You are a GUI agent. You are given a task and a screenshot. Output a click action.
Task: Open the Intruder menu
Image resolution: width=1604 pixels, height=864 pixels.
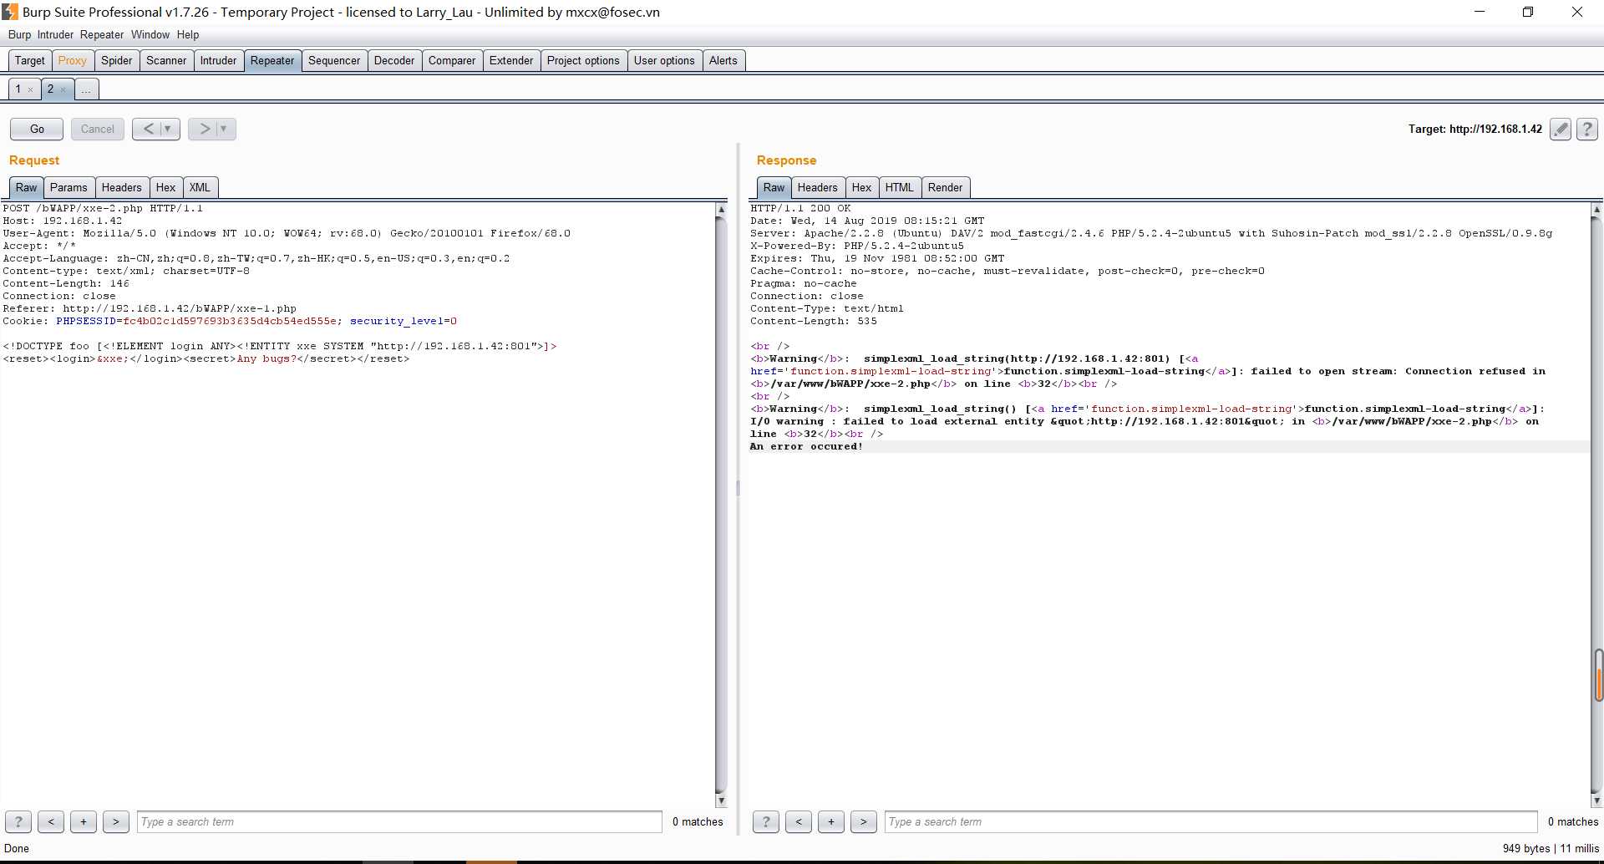(55, 34)
